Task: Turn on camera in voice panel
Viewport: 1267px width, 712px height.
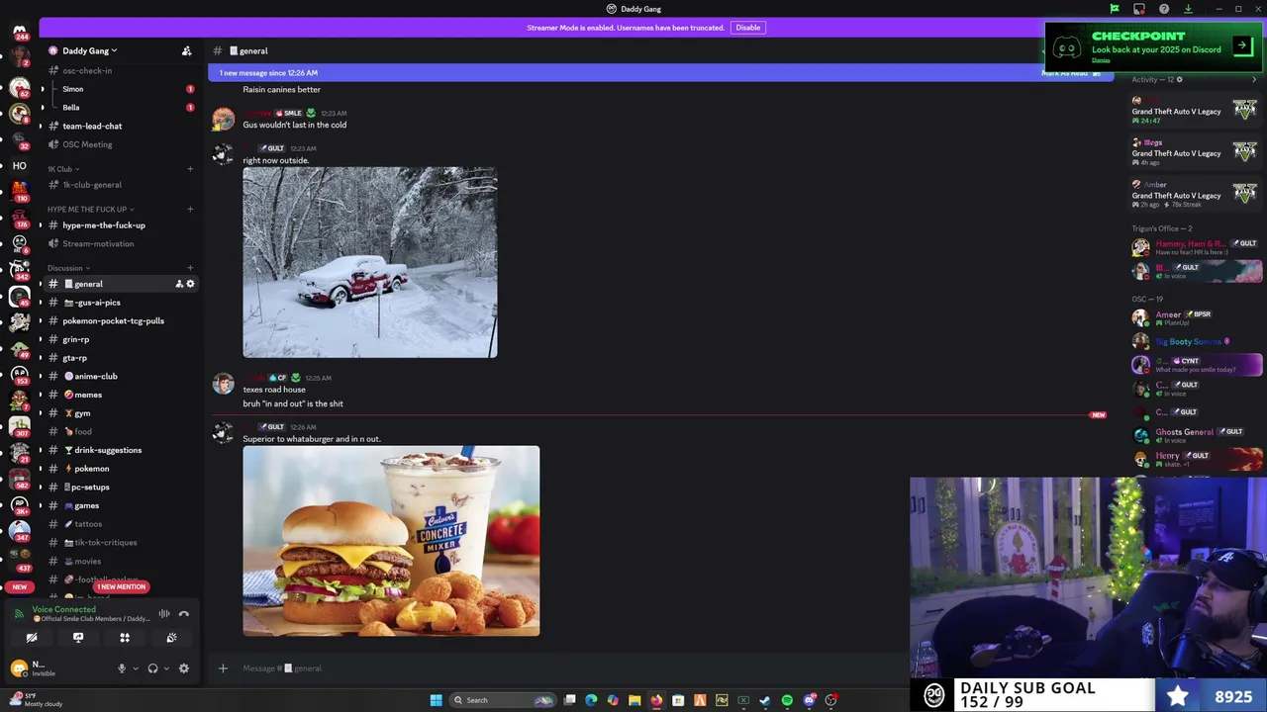Action: [x=32, y=638]
